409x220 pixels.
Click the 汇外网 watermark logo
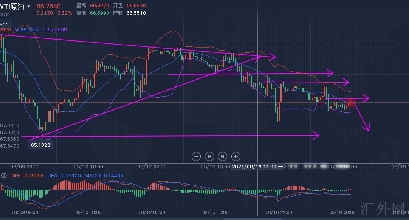[382, 208]
